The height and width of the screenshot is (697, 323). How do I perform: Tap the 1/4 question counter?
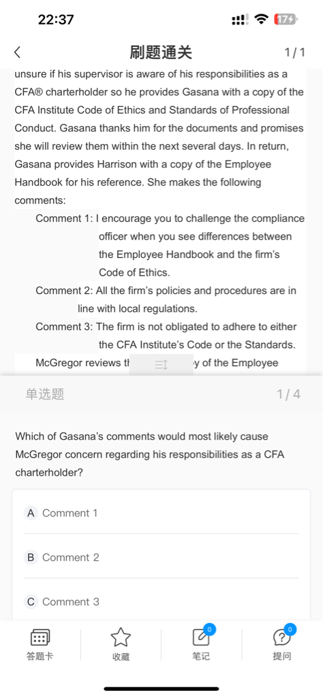click(289, 394)
